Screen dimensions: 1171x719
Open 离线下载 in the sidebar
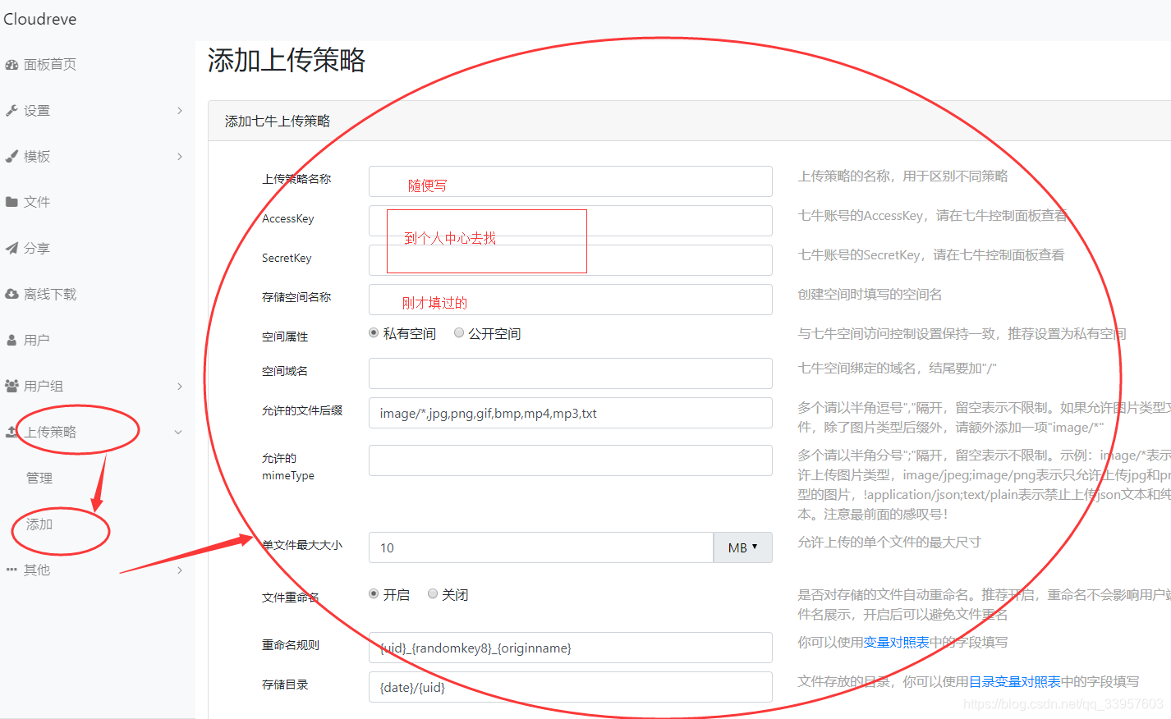point(50,294)
